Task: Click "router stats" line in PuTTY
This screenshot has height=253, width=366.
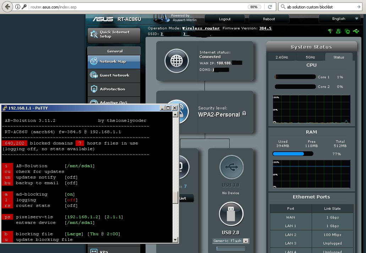Action: pos(33,206)
